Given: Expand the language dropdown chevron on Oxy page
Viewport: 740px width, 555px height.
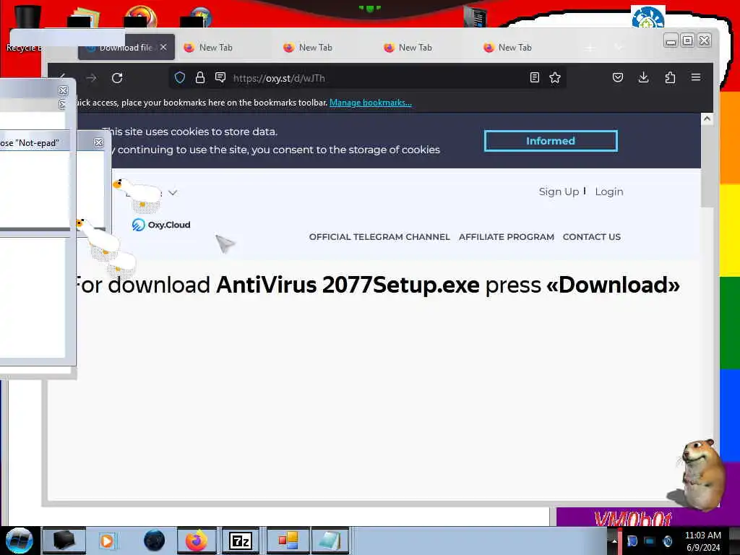Looking at the screenshot, I should pos(173,192).
